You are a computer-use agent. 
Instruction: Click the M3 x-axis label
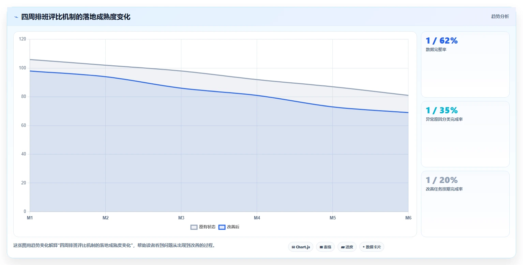181,218
